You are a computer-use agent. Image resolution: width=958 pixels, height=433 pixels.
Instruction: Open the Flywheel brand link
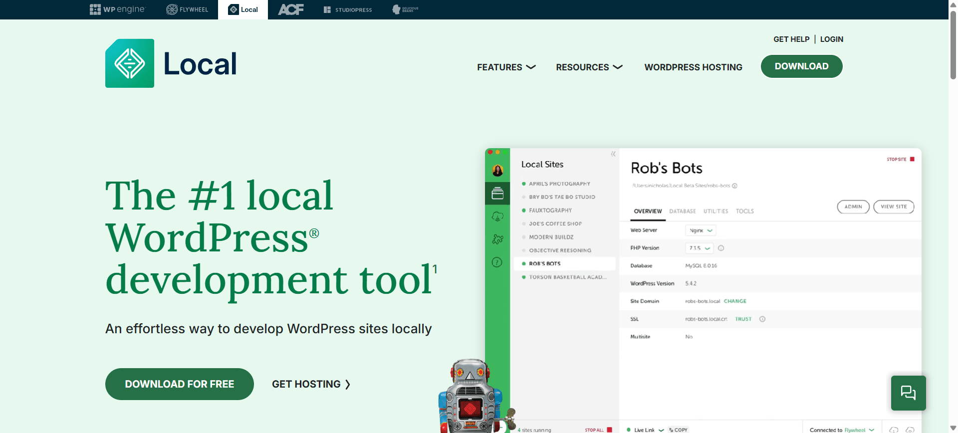tap(187, 9)
